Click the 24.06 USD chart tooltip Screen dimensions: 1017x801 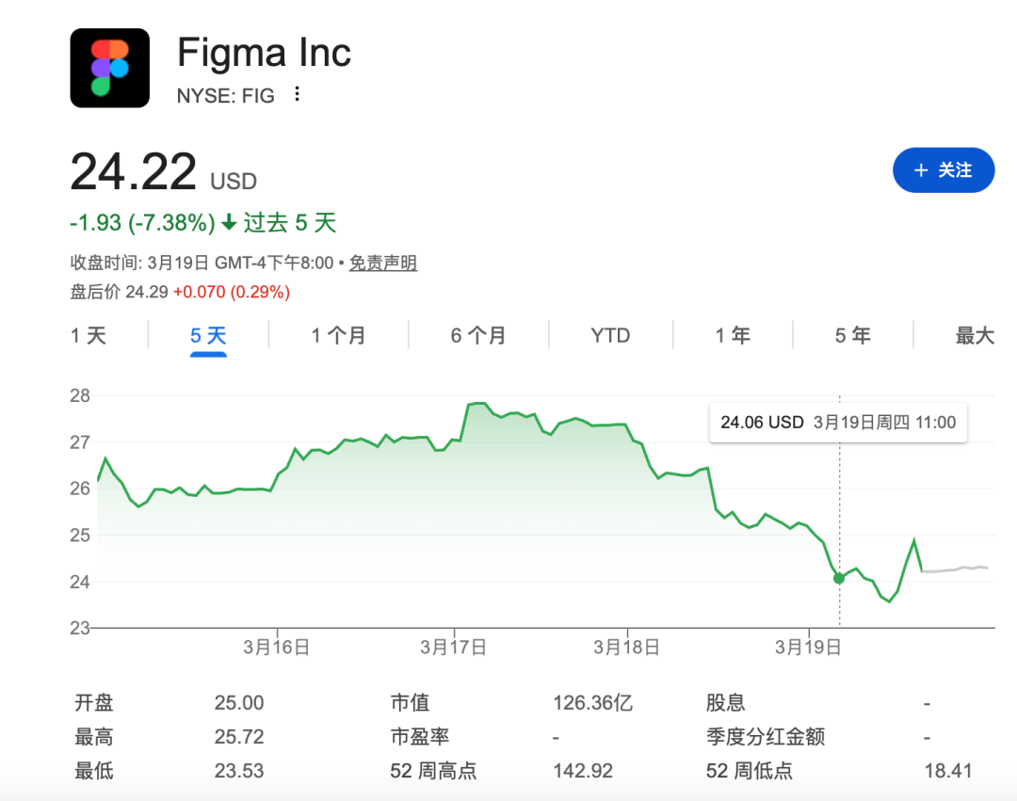pos(837,423)
